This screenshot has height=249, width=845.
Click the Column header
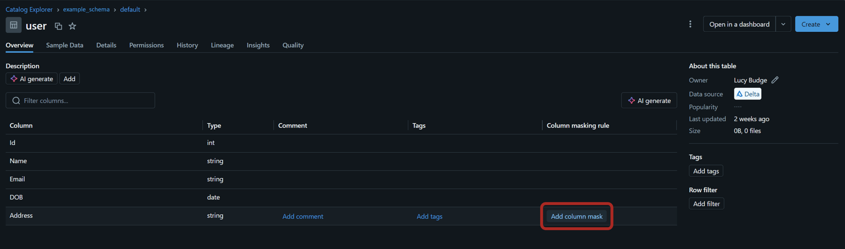point(21,125)
